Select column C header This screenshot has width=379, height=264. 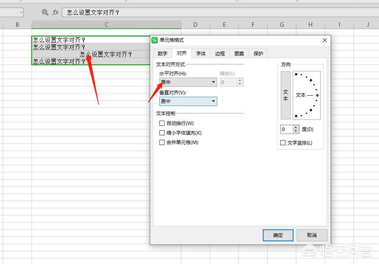106,25
